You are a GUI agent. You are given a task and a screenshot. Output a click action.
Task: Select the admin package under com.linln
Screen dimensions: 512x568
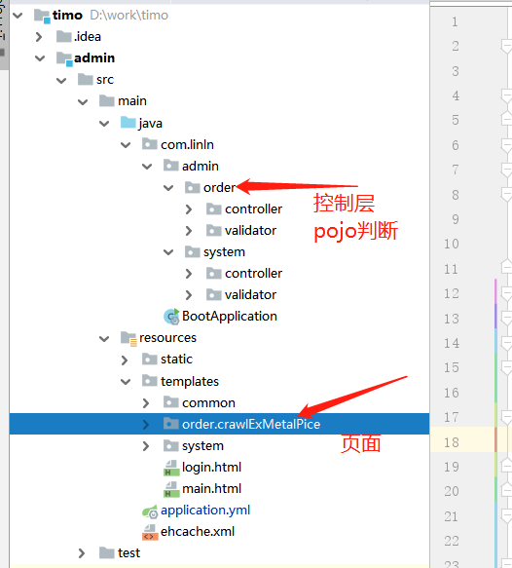(x=201, y=166)
